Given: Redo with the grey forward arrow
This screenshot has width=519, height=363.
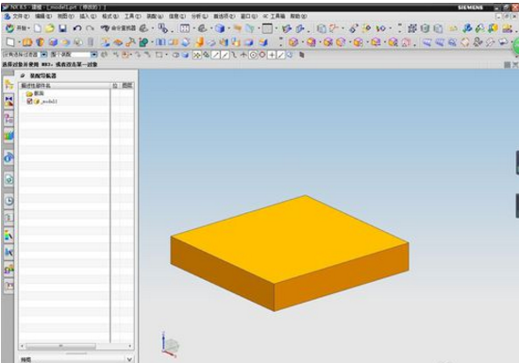Looking at the screenshot, I should (x=90, y=28).
